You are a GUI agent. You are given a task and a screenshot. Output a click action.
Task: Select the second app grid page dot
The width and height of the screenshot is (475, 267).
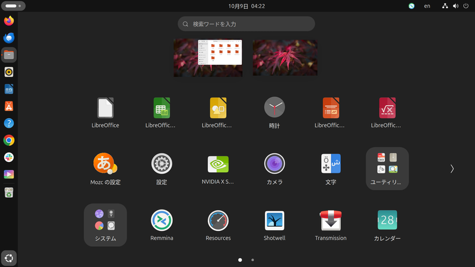[253, 260]
